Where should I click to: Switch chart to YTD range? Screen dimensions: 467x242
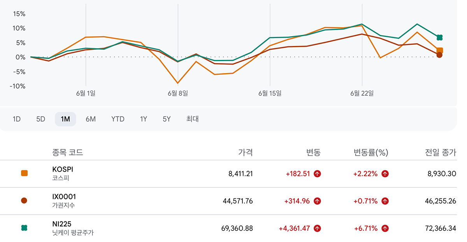click(x=118, y=119)
